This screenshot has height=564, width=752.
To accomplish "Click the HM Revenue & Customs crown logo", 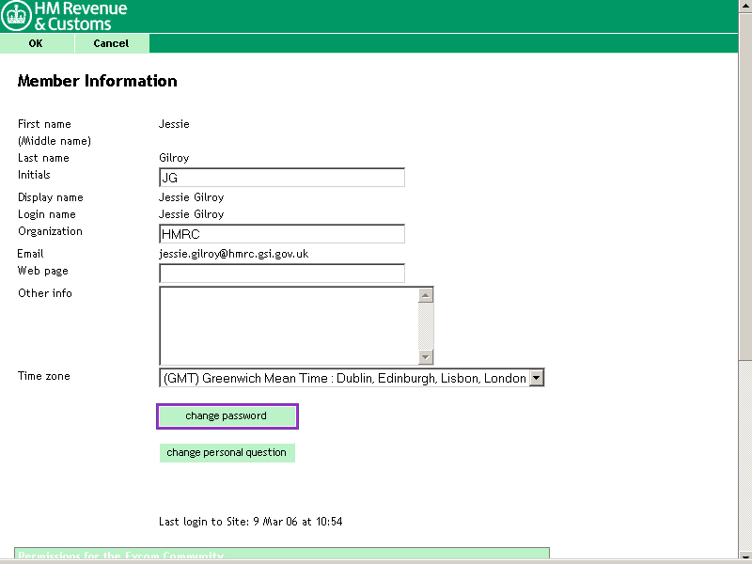I will (16, 16).
